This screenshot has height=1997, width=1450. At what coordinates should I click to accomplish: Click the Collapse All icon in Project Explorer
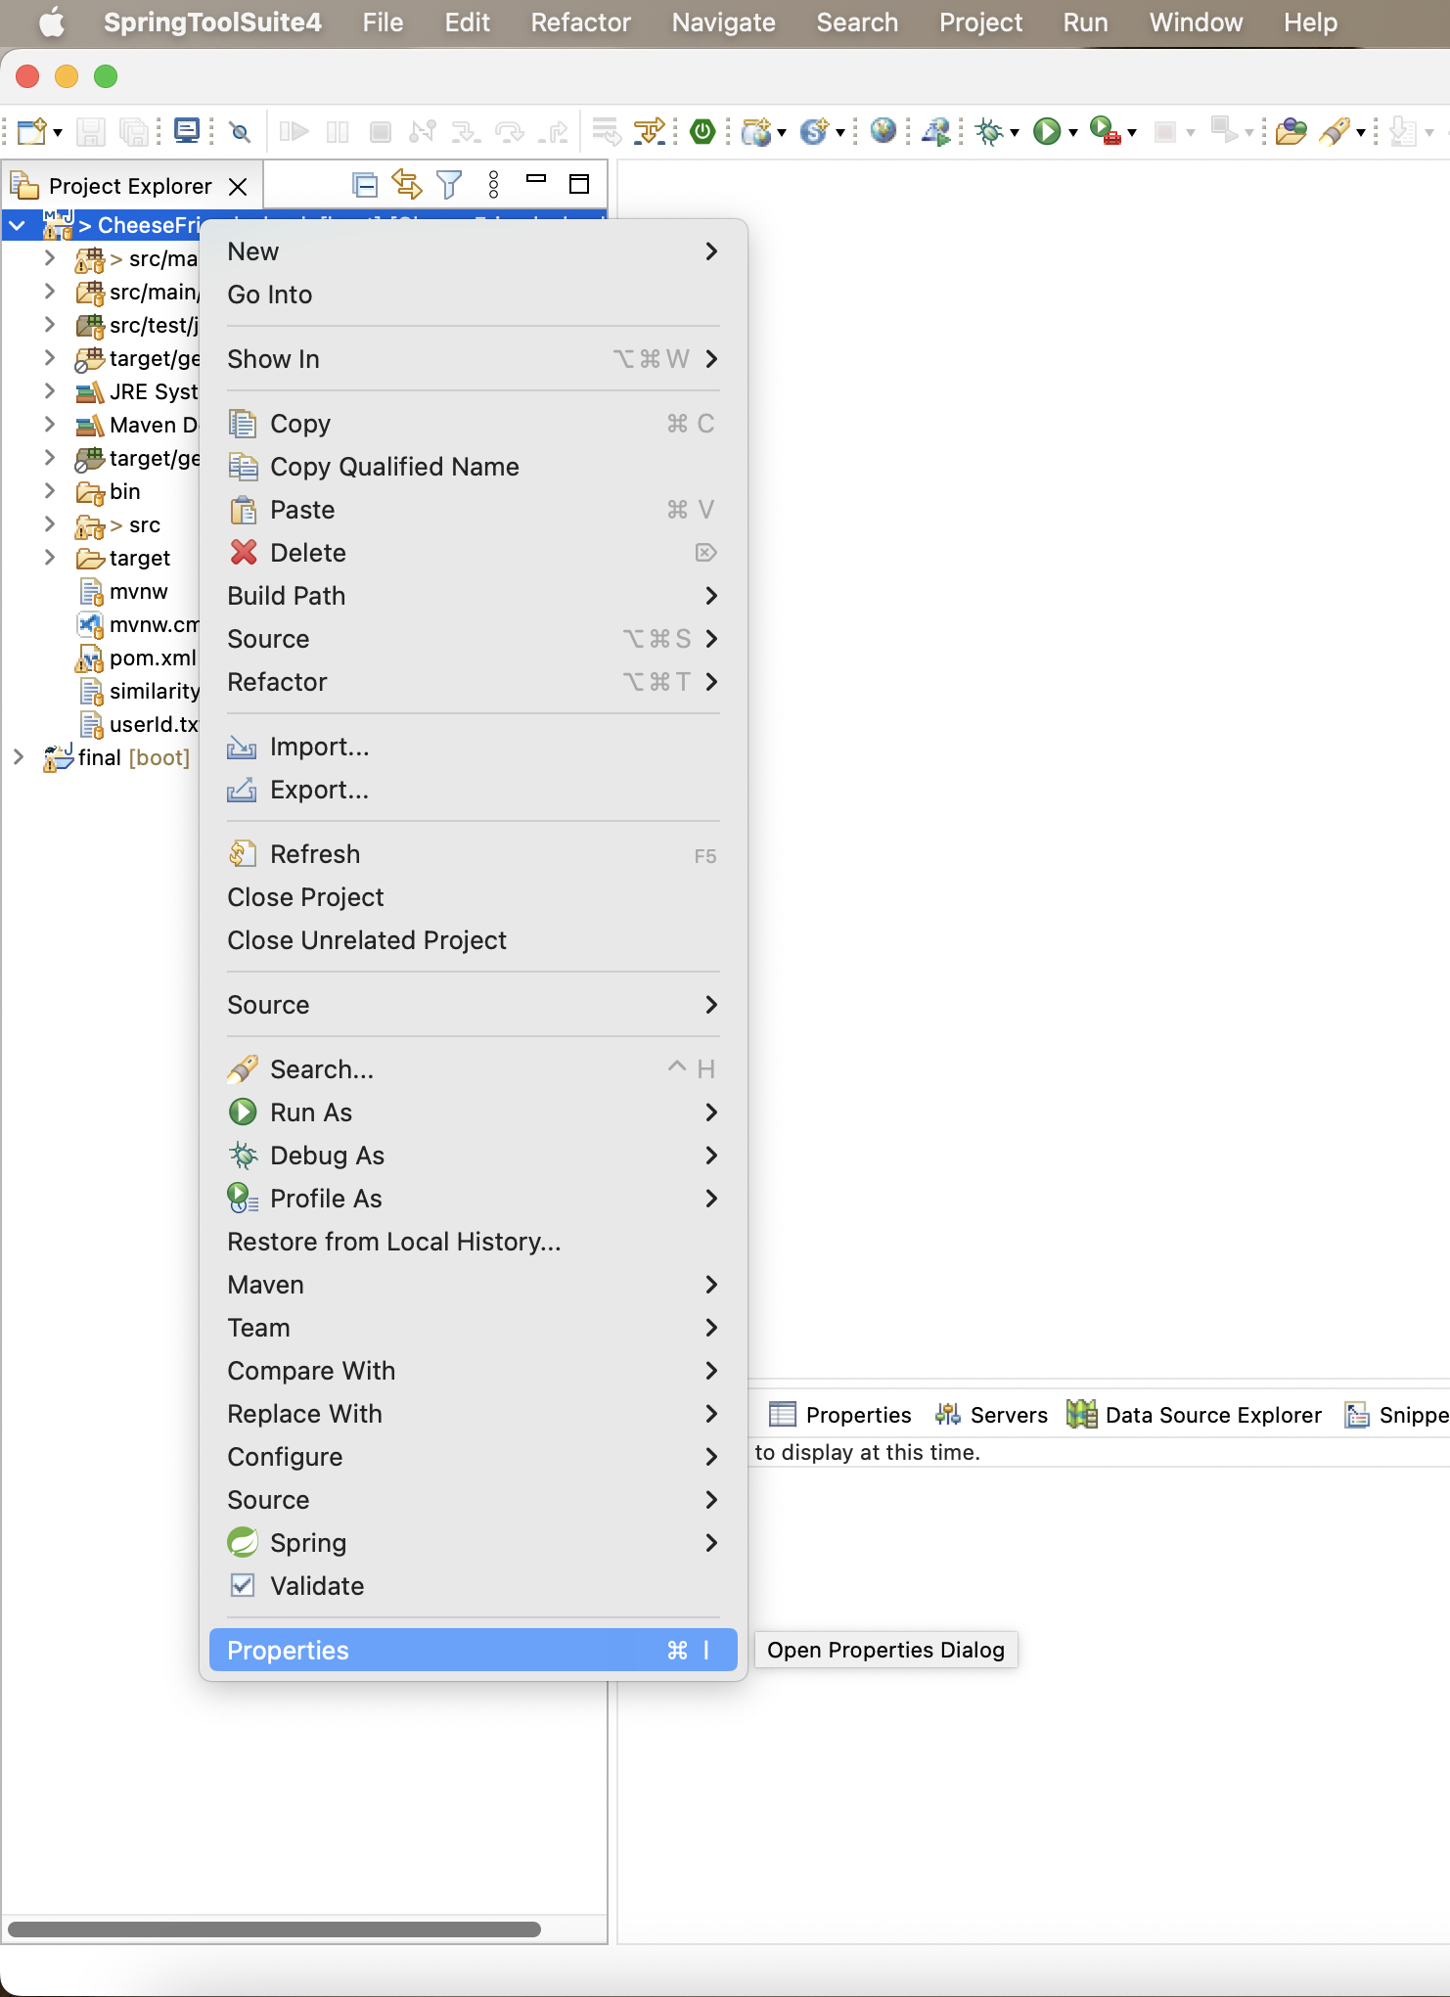(365, 184)
